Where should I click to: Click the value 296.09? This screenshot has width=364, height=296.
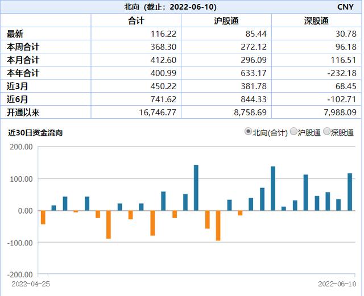[254, 60]
